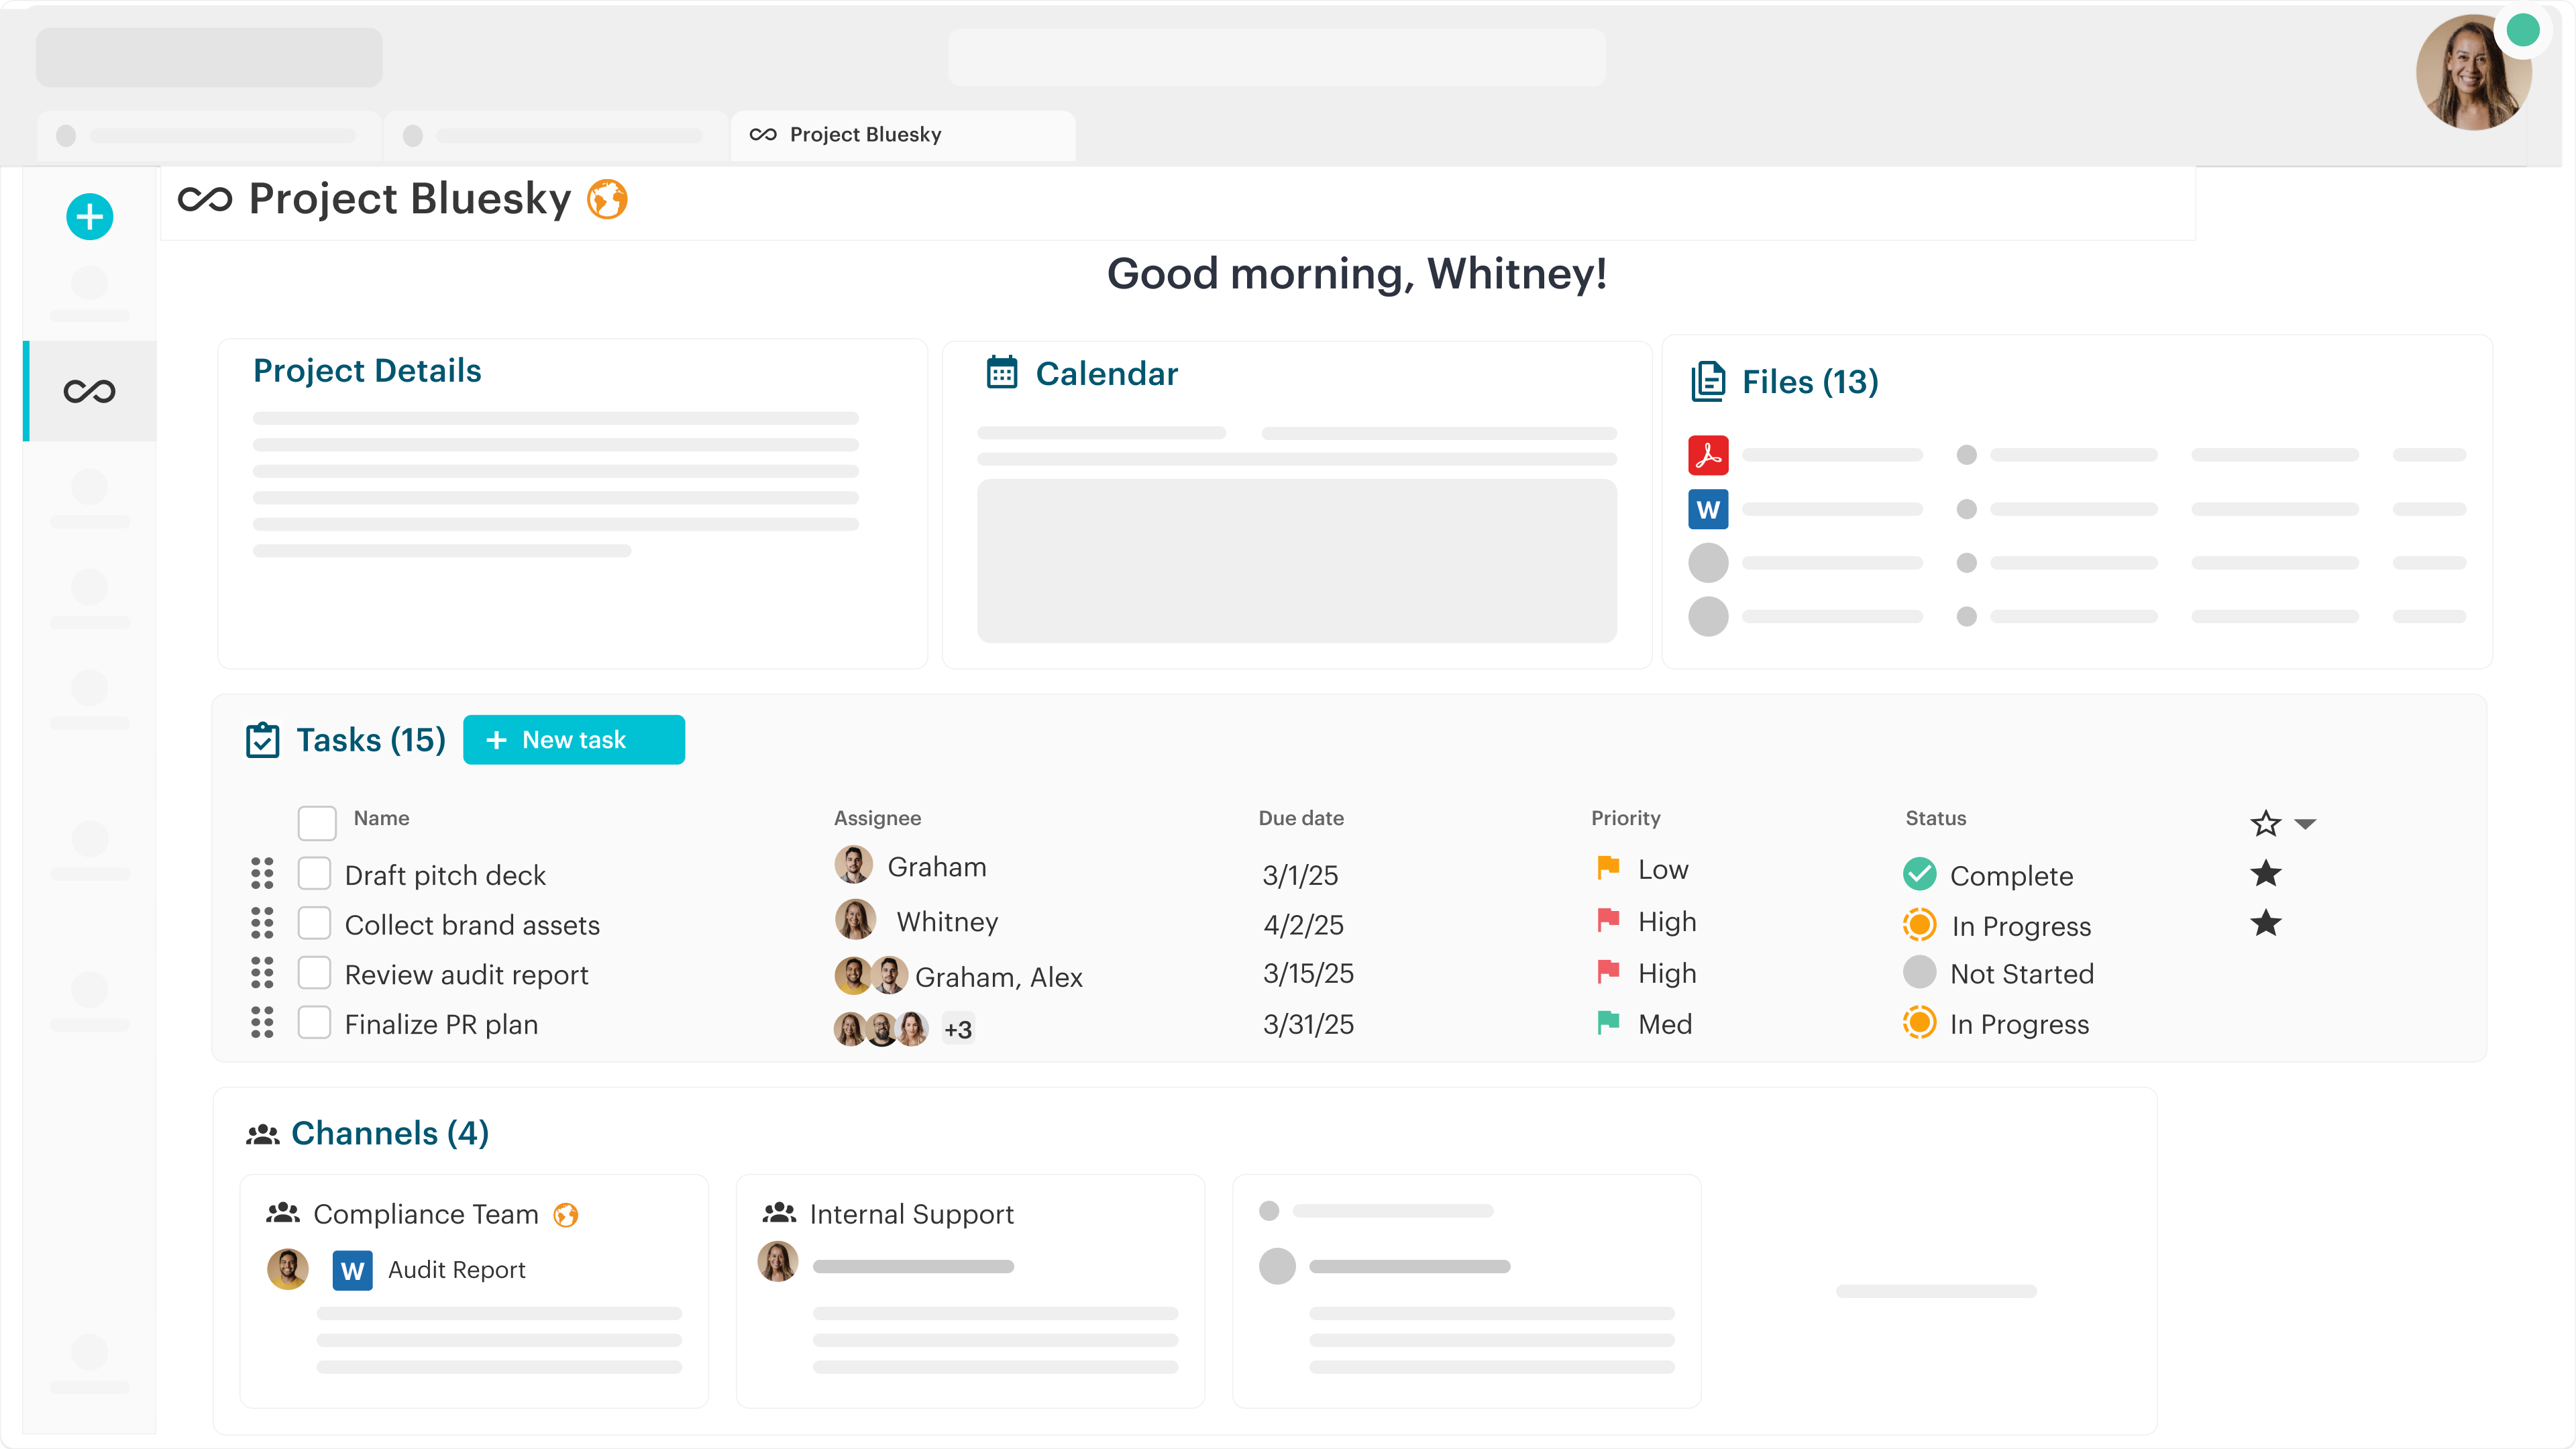Select all tasks with header checkbox
This screenshot has height=1449, width=2576.
pyautogui.click(x=316, y=823)
